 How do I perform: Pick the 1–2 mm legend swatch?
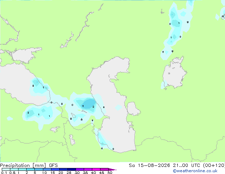22,169
